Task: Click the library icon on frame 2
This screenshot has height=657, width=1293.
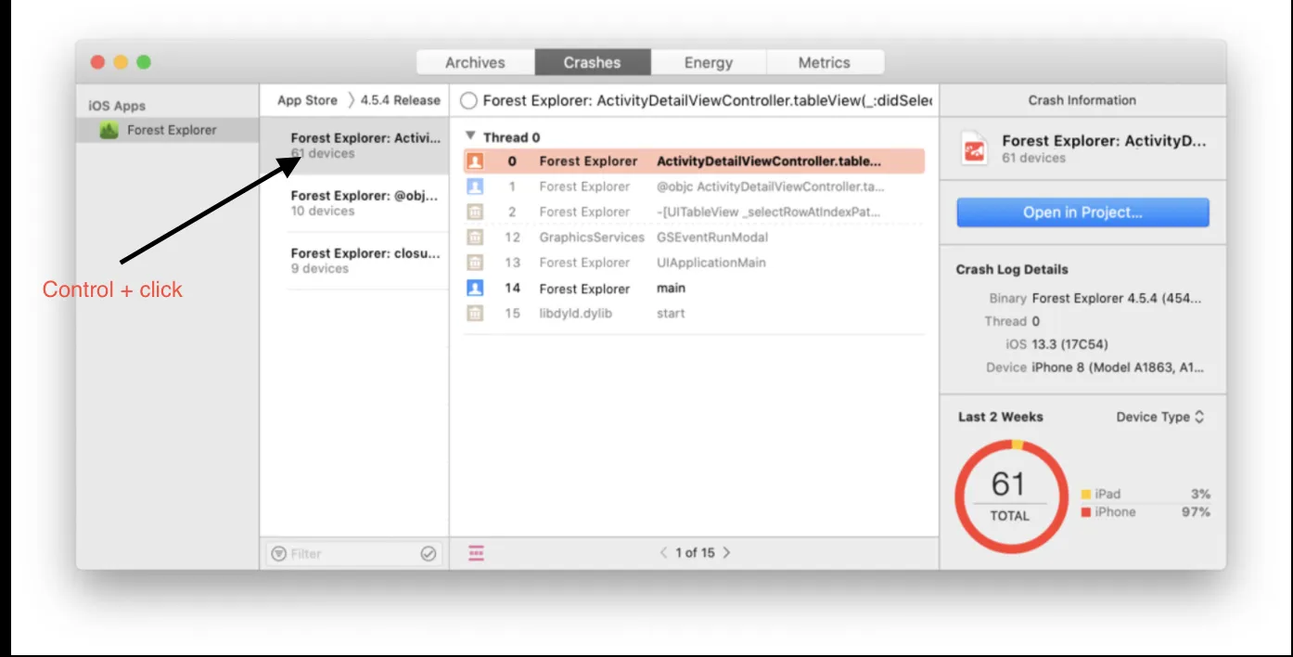Action: pos(475,212)
